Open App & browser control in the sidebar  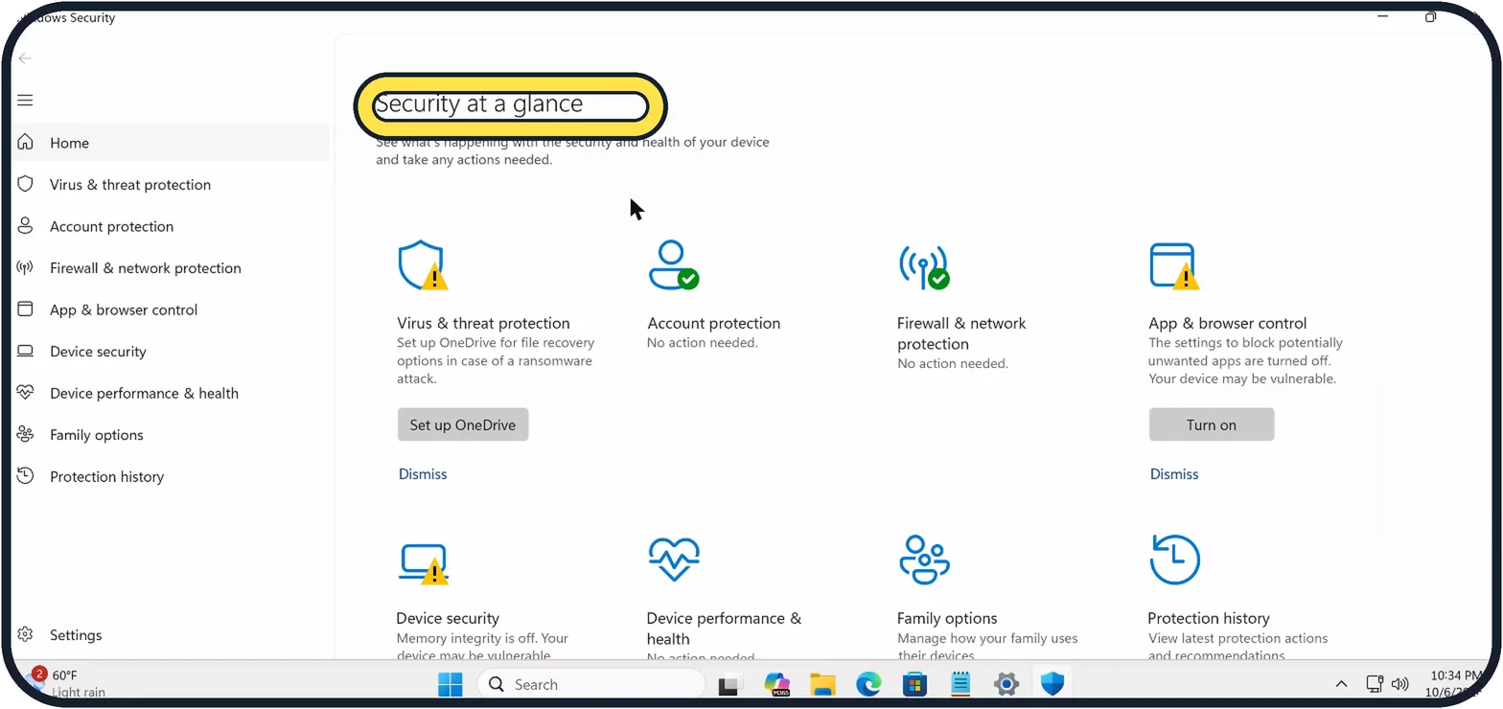point(171,310)
